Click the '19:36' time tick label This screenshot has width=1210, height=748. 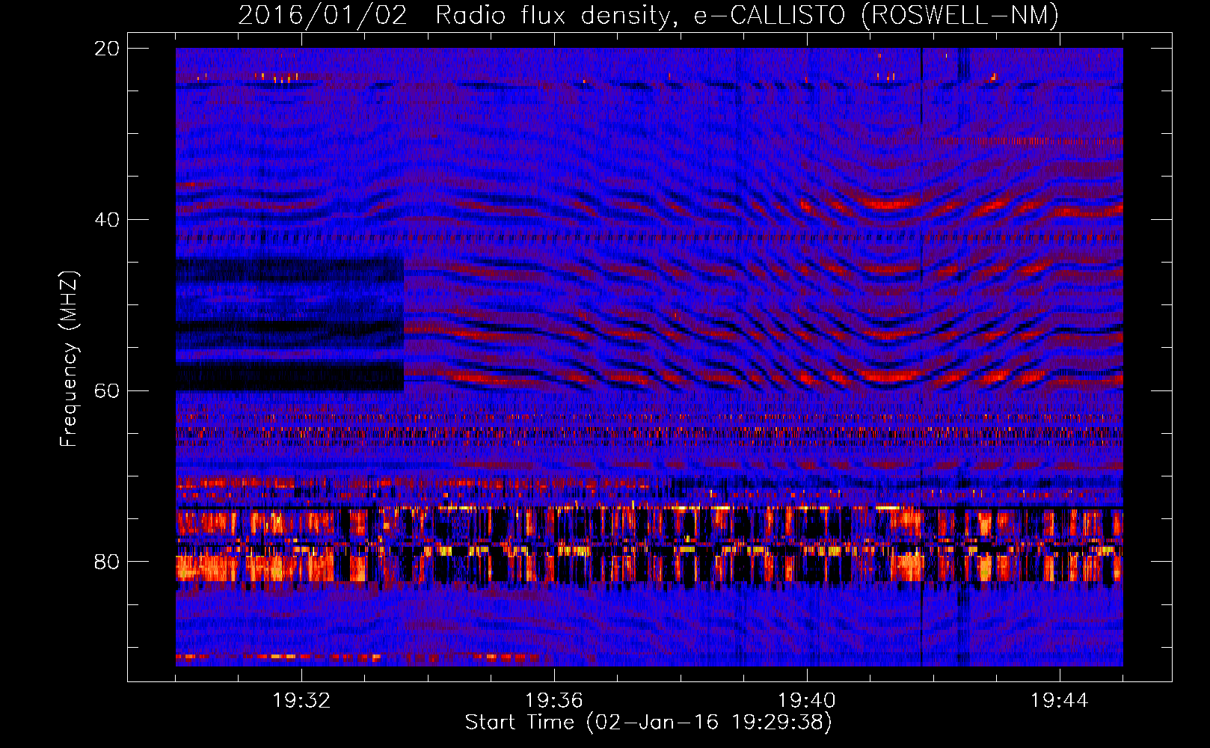(554, 701)
